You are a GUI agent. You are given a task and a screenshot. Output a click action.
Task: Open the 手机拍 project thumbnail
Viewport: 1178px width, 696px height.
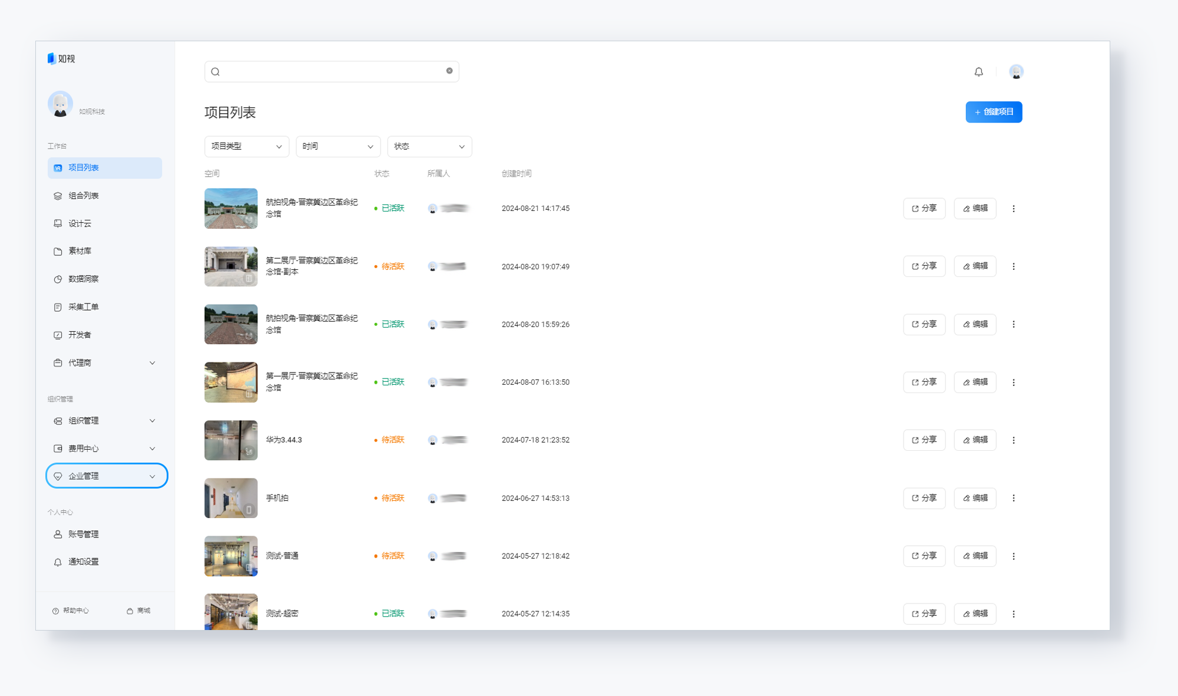(231, 498)
